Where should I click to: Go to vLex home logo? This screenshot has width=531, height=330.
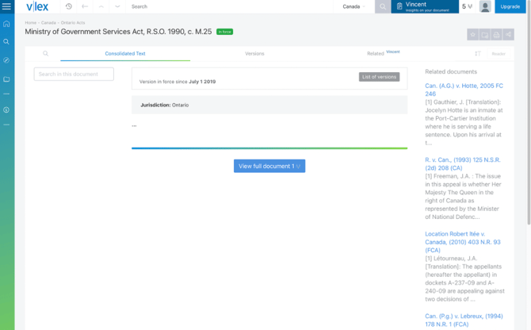[x=37, y=6]
